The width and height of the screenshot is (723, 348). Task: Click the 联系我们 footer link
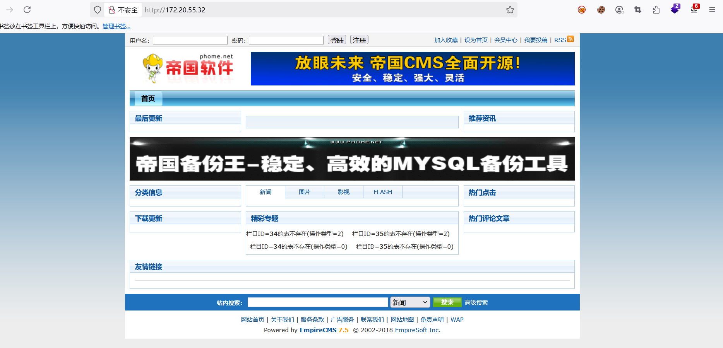click(x=372, y=320)
